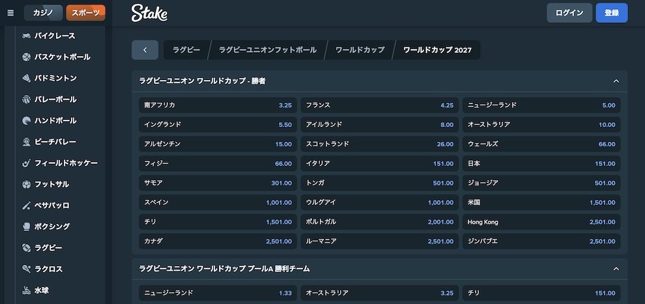Viewport: 645px width, 304px height.
Task: Select ニュージーランド winner at 5.00
Action: click(x=541, y=105)
